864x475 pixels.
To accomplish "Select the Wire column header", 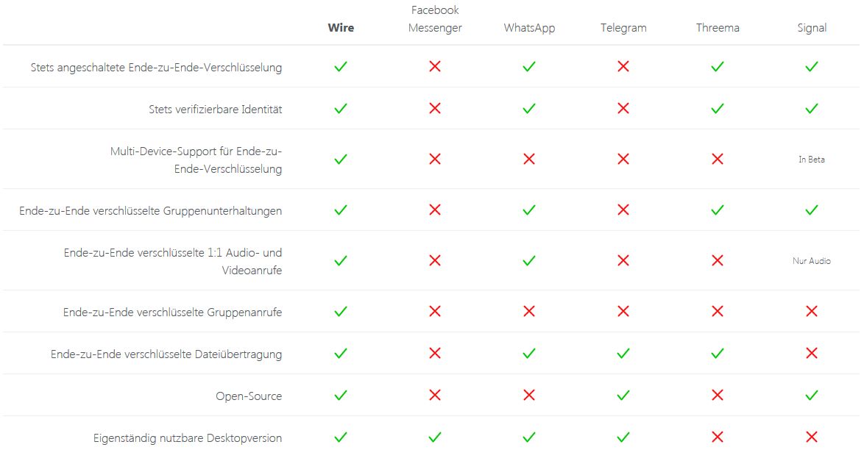I will (341, 27).
